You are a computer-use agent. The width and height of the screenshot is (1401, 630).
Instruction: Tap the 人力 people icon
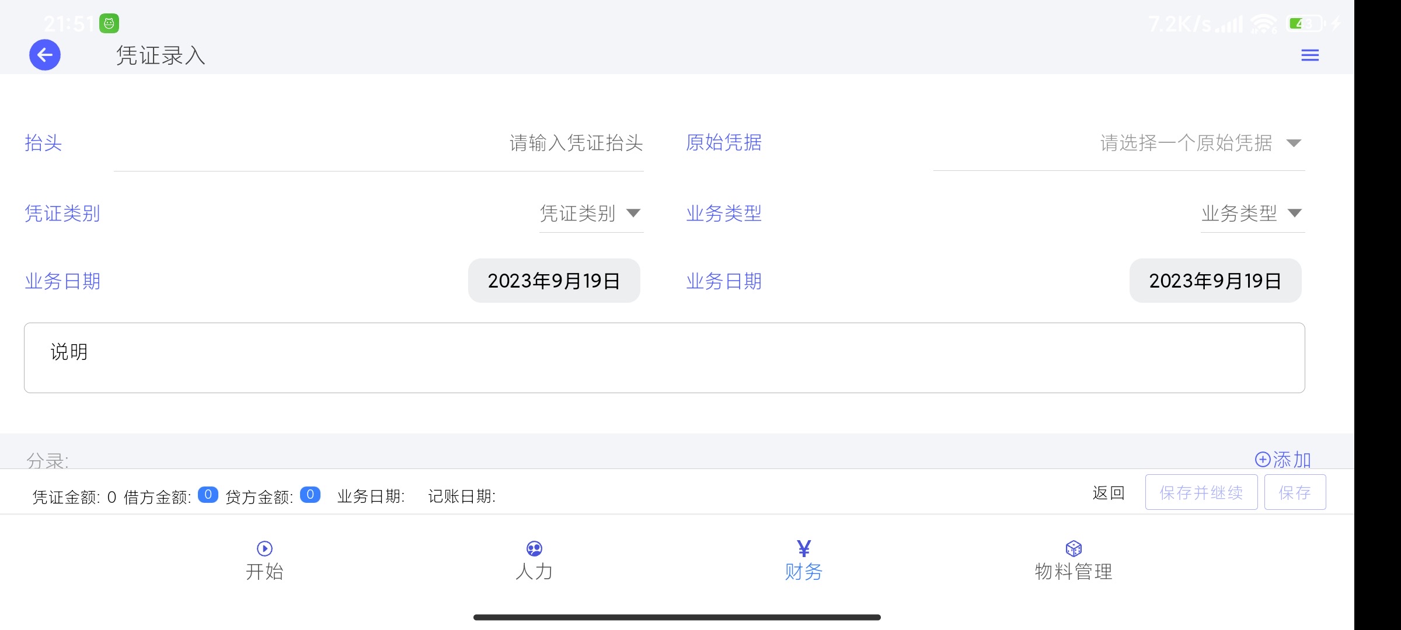(534, 548)
